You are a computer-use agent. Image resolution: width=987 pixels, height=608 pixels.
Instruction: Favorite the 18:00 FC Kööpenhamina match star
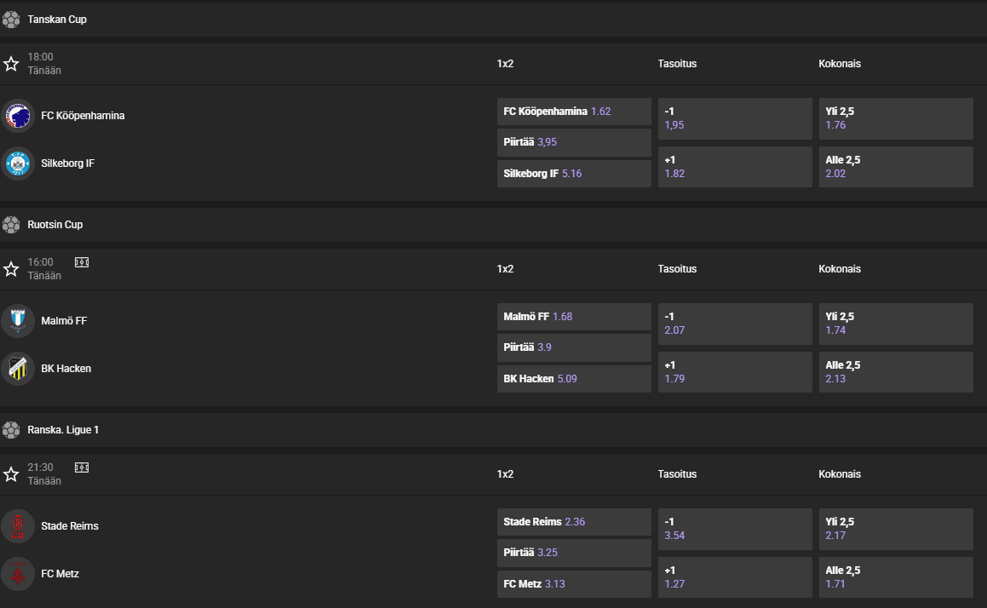[11, 64]
